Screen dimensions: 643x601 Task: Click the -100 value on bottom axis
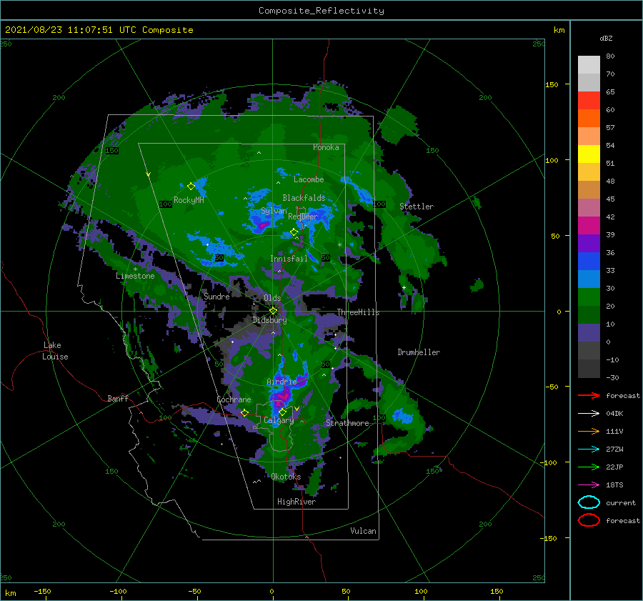118,591
